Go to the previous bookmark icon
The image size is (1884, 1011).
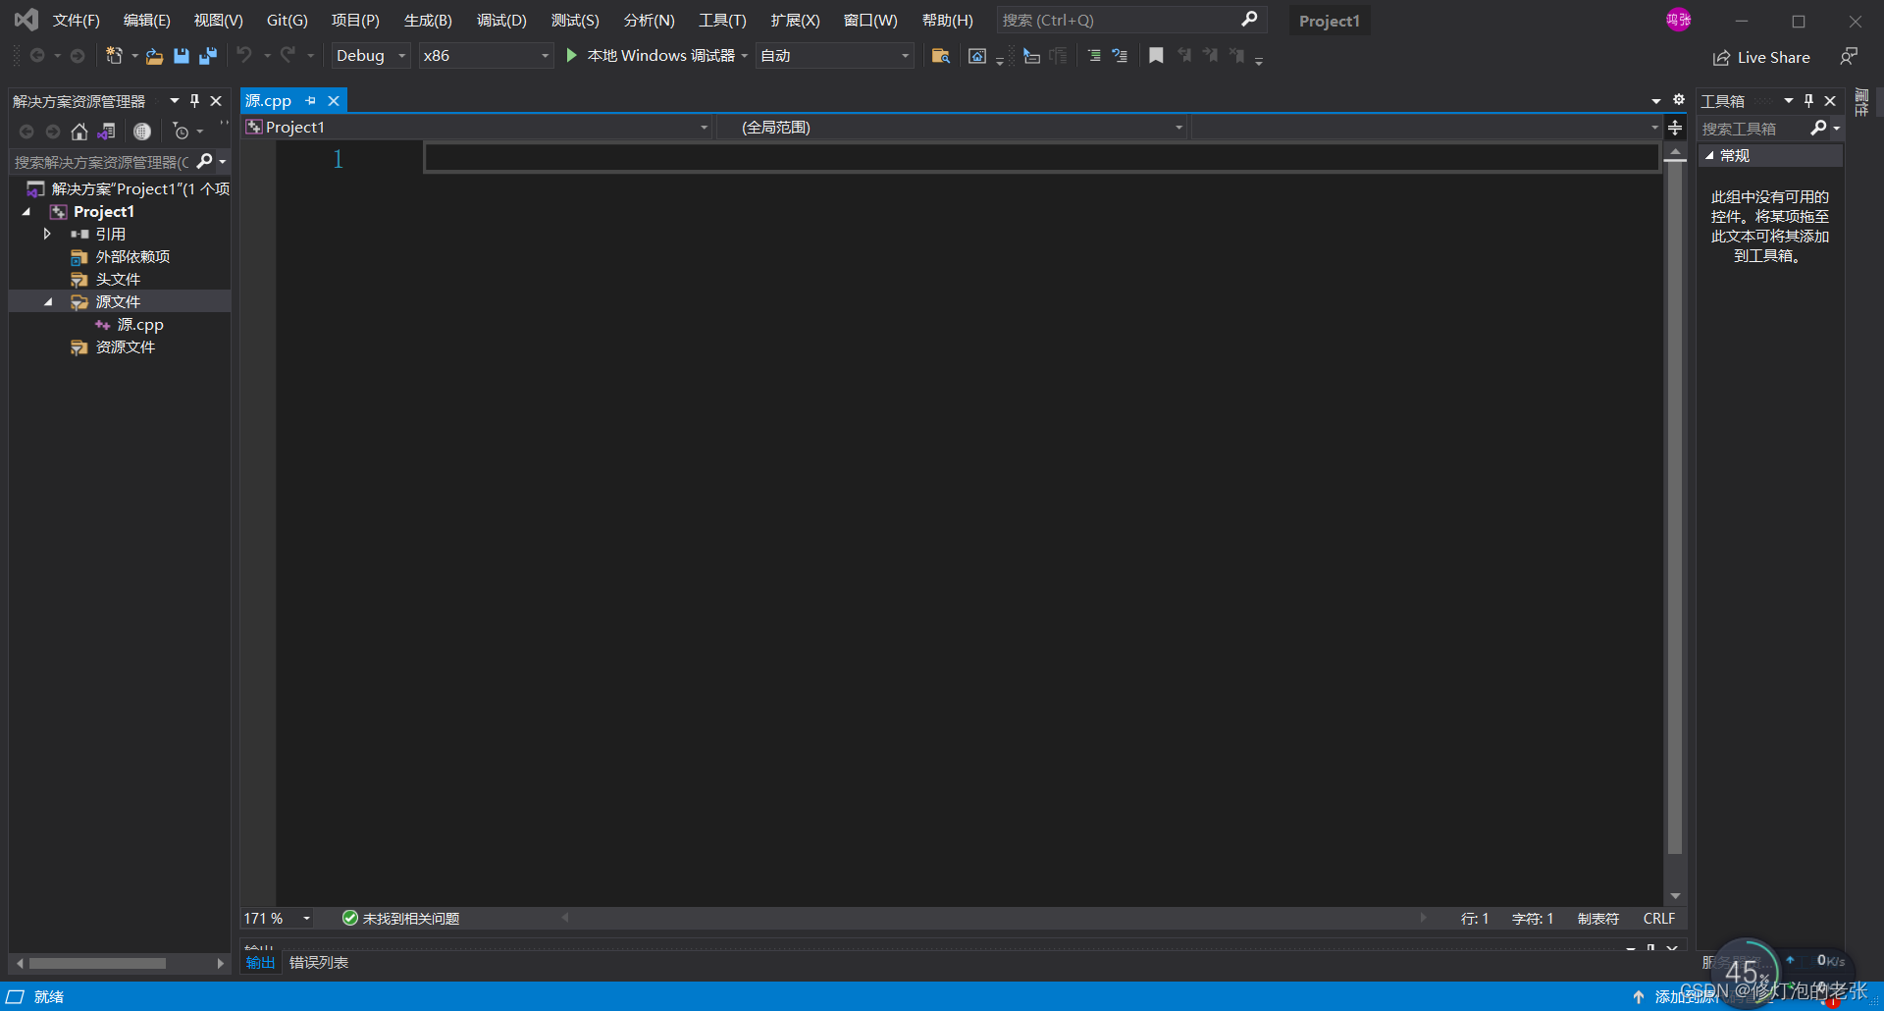point(1184,56)
